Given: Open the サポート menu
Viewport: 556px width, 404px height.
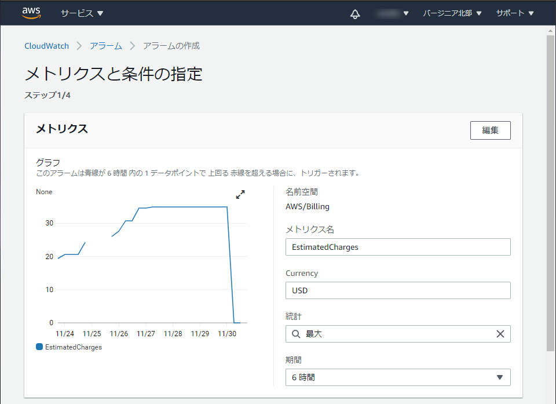Looking at the screenshot, I should (515, 13).
